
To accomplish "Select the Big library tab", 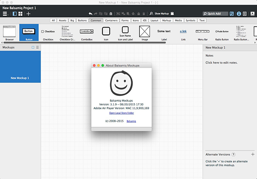I will (72, 20).
